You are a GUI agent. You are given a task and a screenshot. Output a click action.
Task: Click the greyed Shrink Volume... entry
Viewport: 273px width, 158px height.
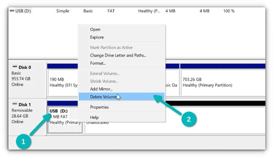(x=104, y=81)
